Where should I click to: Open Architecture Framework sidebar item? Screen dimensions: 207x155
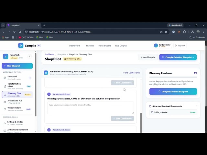click(x=17, y=130)
